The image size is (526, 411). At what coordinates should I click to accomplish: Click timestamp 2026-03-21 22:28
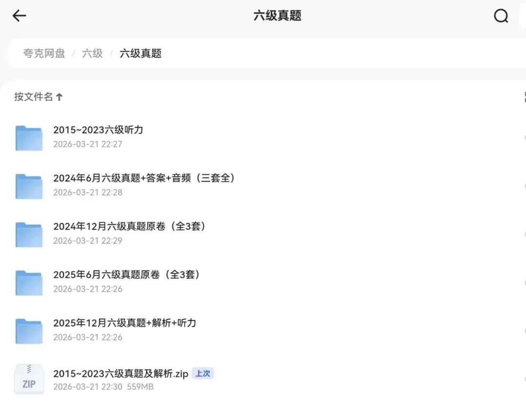point(88,193)
